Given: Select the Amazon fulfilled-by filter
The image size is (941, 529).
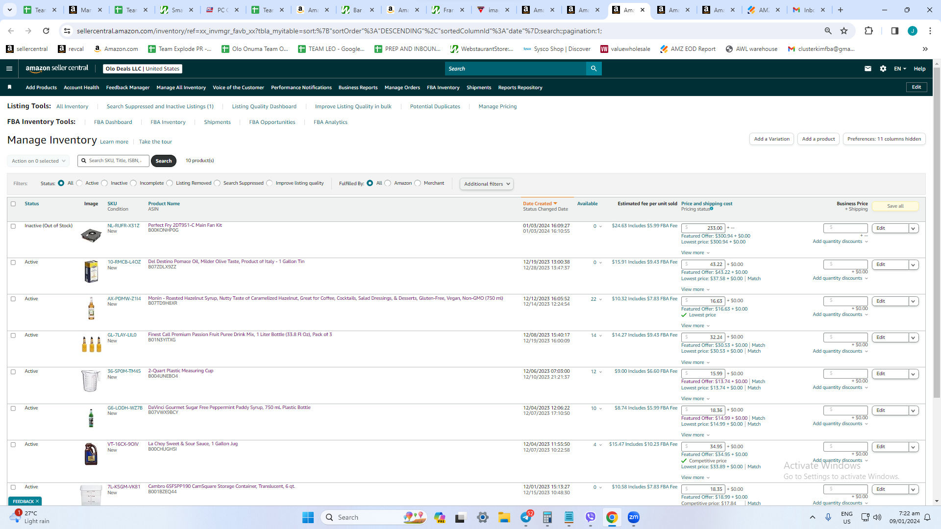Looking at the screenshot, I should coord(388,183).
